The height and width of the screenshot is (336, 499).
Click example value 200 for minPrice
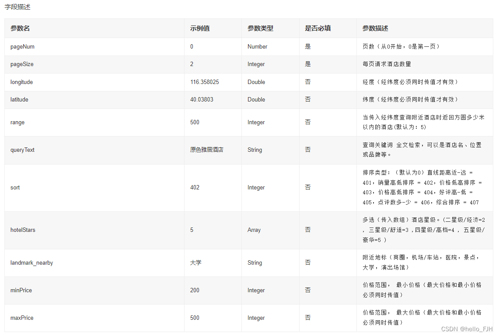195,290
